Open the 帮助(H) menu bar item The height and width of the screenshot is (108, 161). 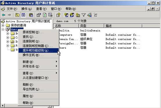tap(71, 9)
